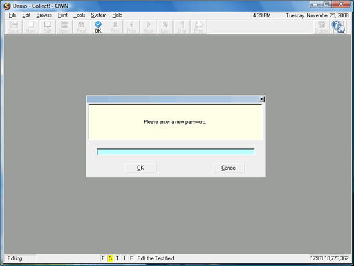The height and width of the screenshot is (266, 354).
Task: Click the New record toolbar icon
Action: pos(31,27)
